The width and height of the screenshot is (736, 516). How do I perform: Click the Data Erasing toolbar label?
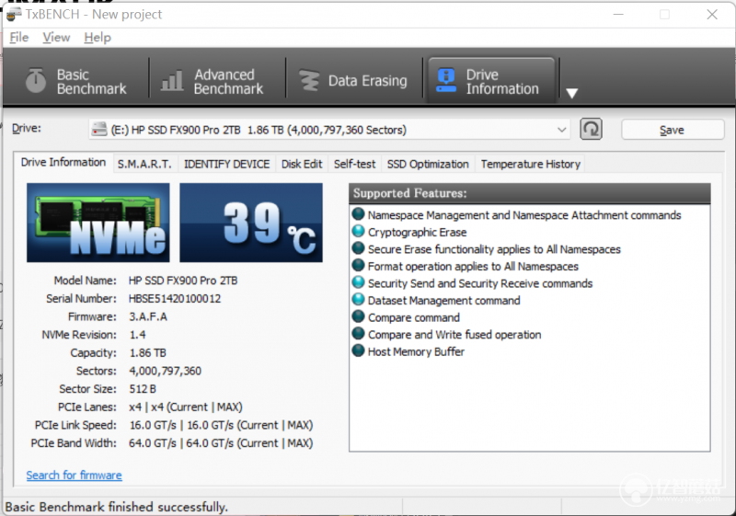(367, 81)
